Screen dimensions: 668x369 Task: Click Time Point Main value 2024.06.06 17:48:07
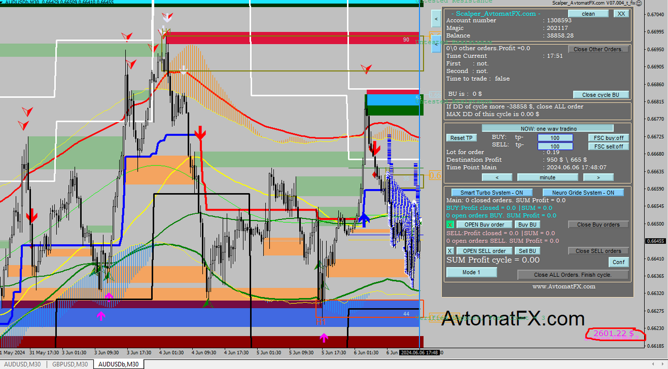click(x=577, y=167)
